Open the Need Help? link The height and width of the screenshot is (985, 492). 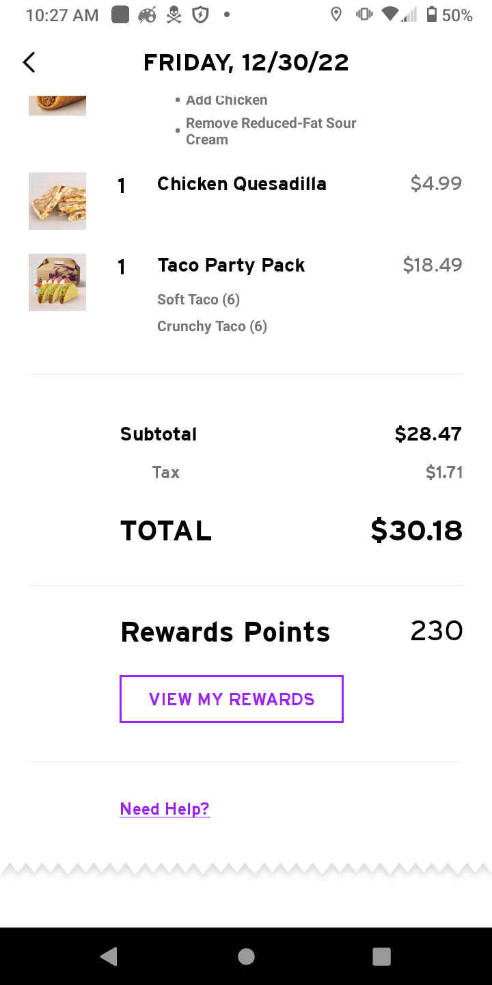point(165,809)
